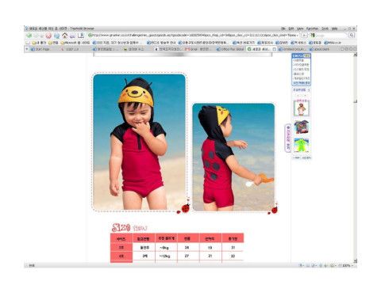Click the blue Refresh page icon
This screenshot has height=285, width=381.
click(x=56, y=36)
